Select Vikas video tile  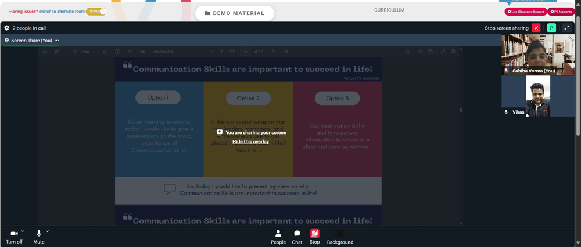click(537, 96)
